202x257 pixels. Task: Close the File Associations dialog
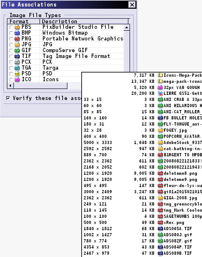coord(132,5)
